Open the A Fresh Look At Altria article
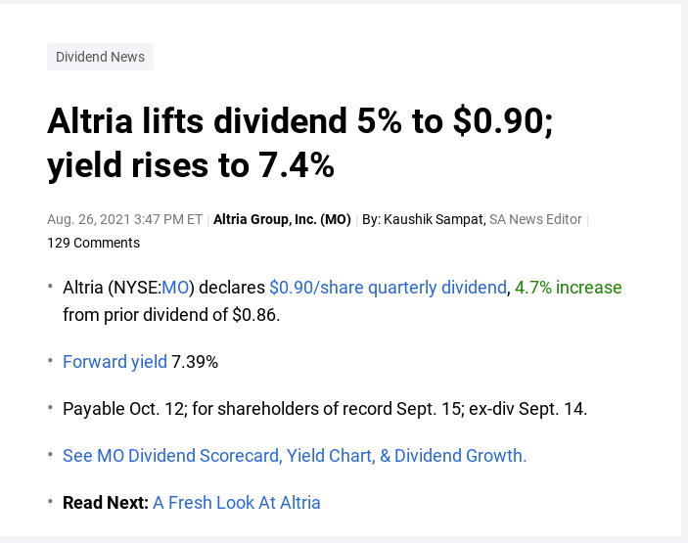Screen dimensions: 688x543 click(x=237, y=503)
